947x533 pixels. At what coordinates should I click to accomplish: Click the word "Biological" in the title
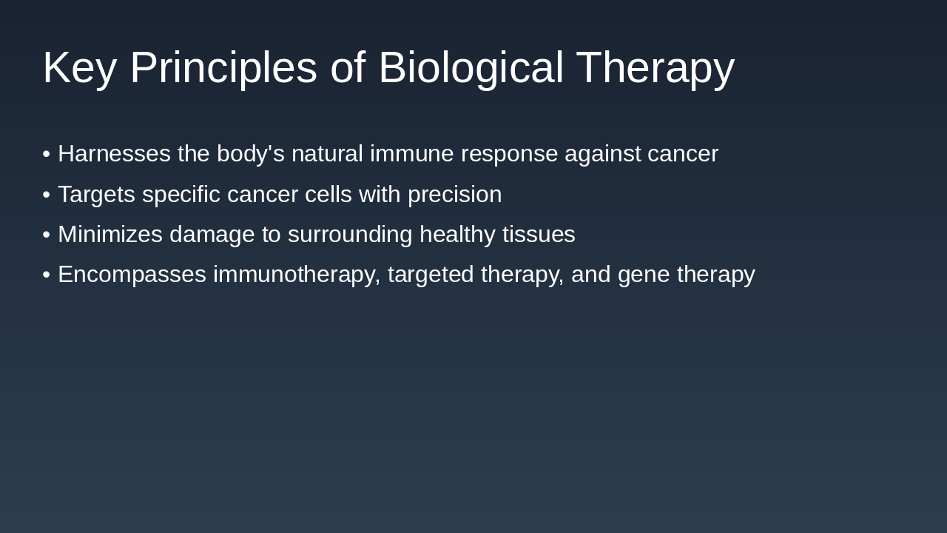tap(471, 67)
